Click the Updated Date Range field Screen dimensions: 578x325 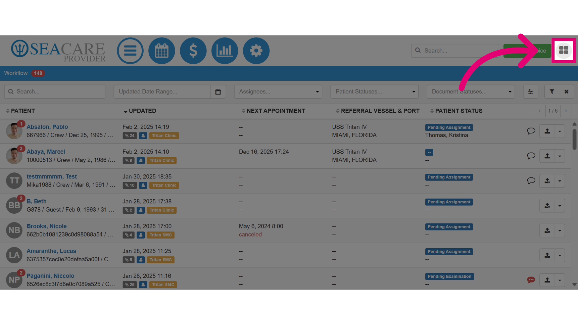(162, 91)
